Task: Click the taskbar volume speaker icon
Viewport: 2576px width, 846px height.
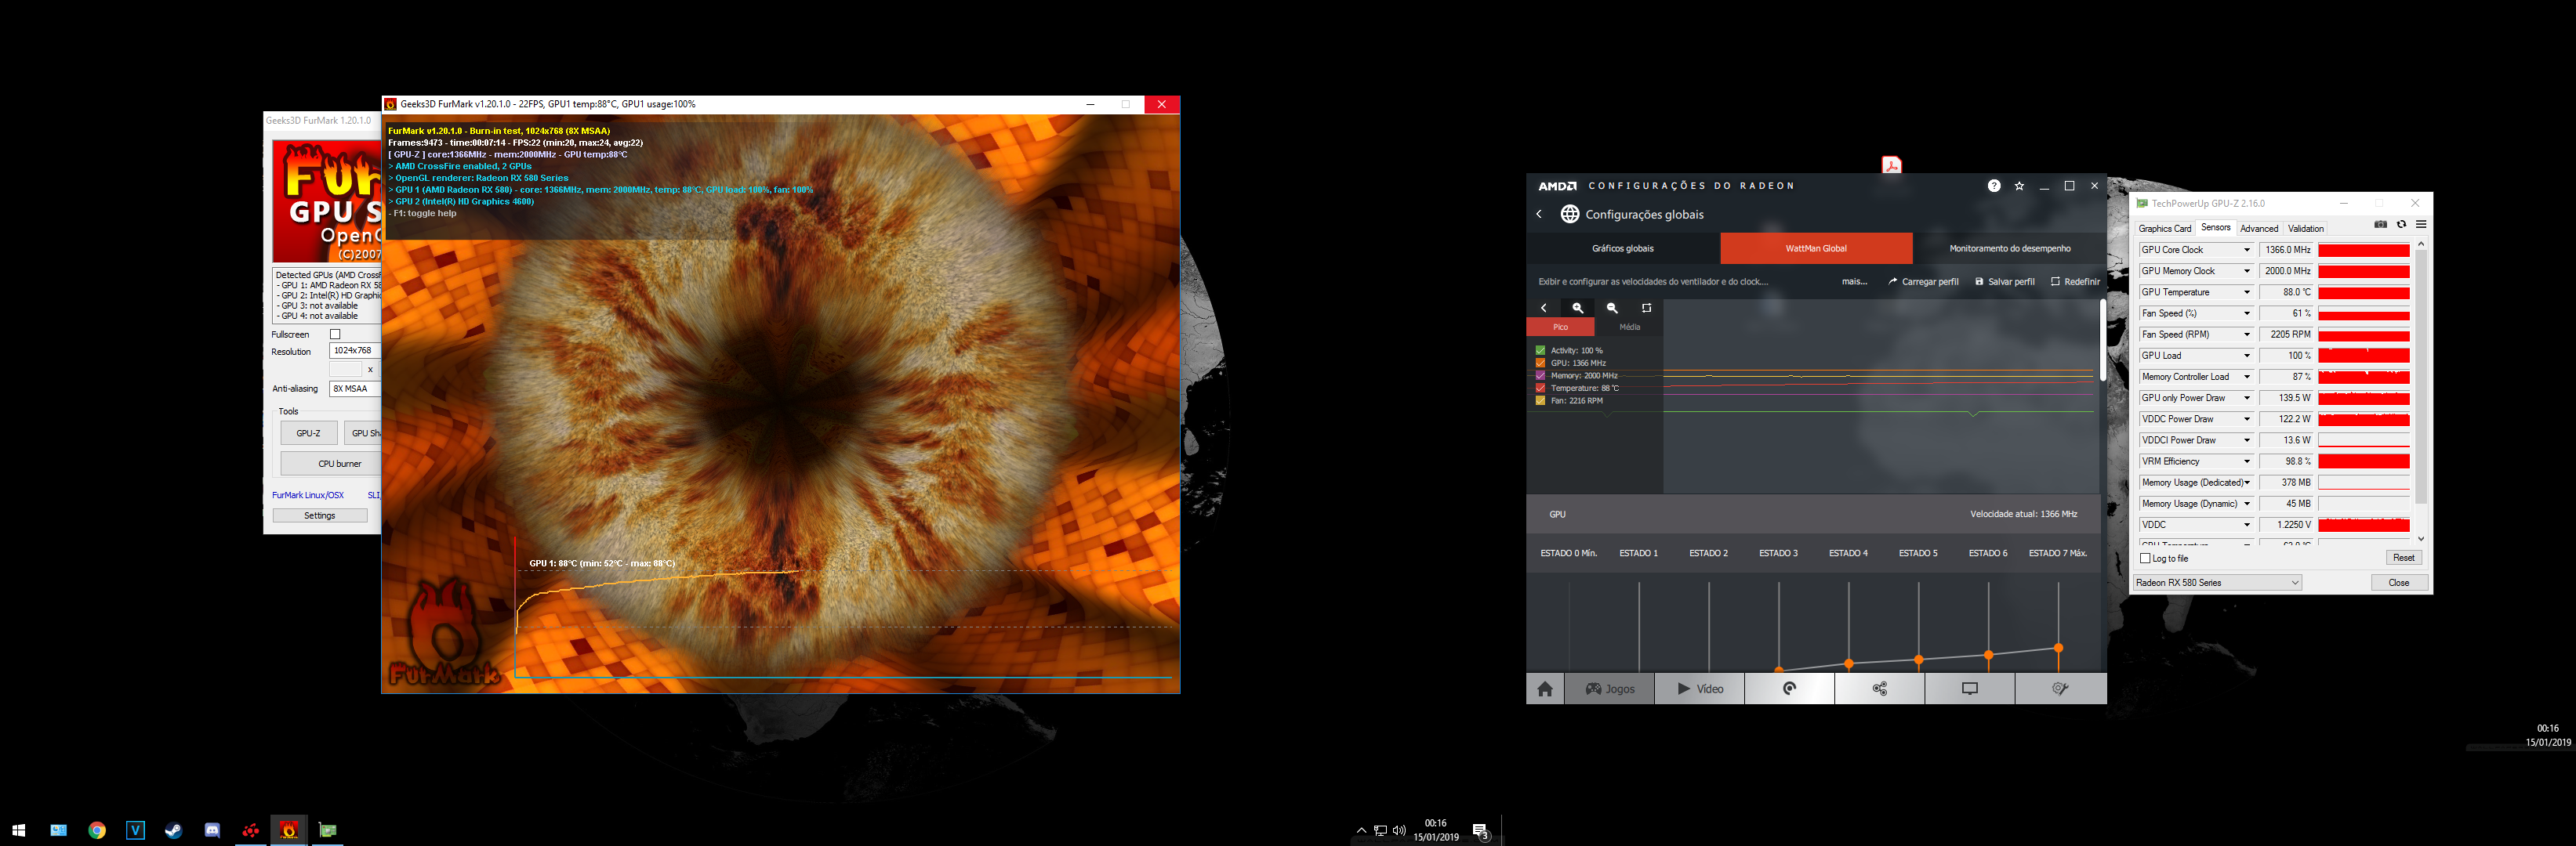Action: point(1399,831)
